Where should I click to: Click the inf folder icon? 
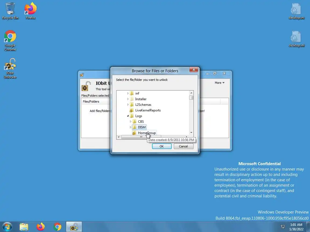point(132,93)
